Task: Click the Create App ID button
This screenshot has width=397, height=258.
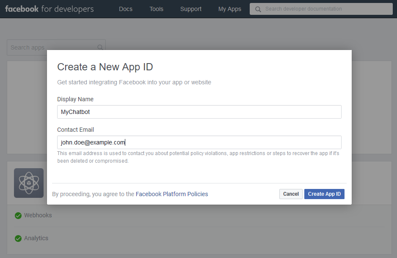Action: click(324, 194)
